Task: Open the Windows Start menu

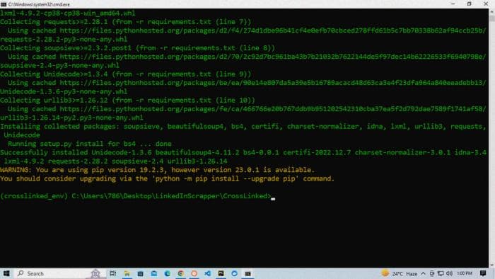Action: point(6,273)
